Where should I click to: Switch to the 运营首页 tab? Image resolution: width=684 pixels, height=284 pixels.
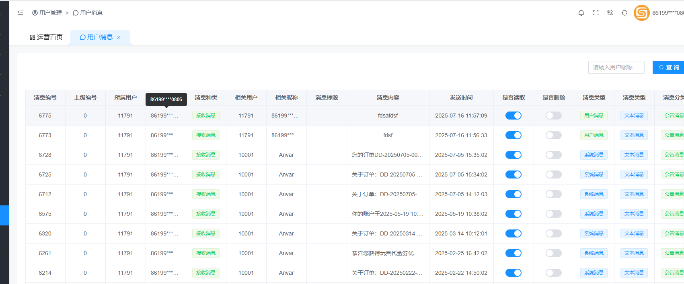[x=46, y=37]
